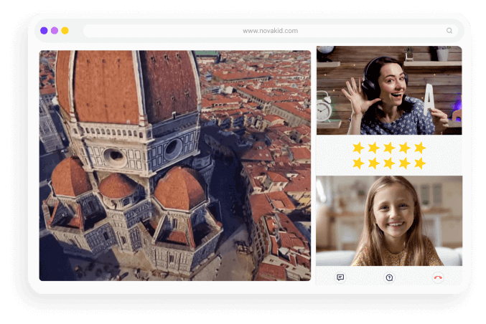Click the yellow window dot
Image resolution: width=486 pixels, height=324 pixels.
click(x=65, y=30)
